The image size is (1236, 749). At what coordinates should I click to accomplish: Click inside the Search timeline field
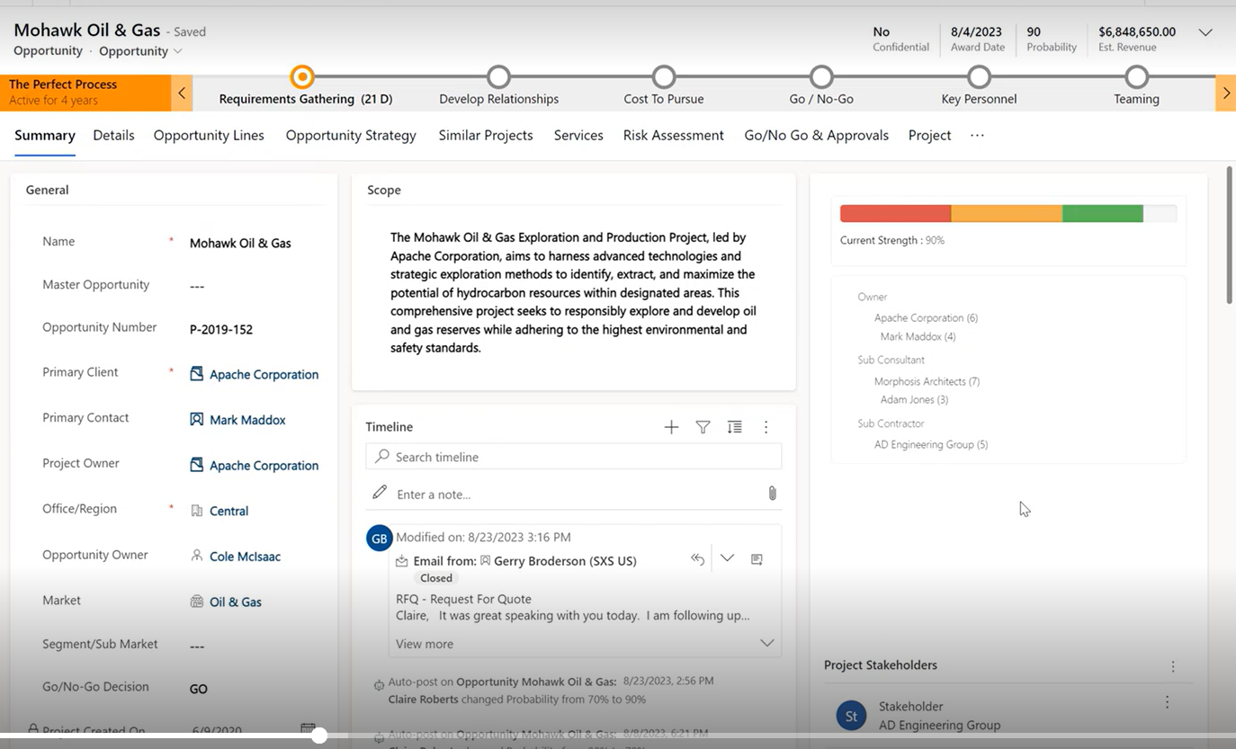573,457
